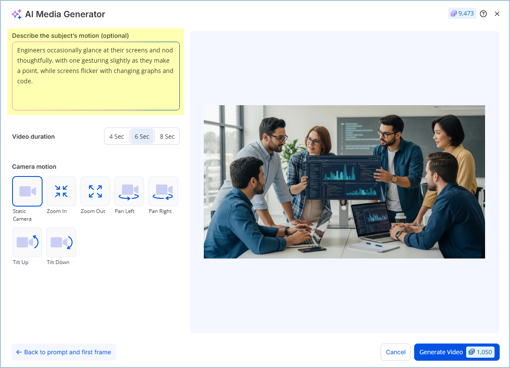The width and height of the screenshot is (510, 368).
Task: Close the AI Media Generator dialog
Action: [497, 14]
